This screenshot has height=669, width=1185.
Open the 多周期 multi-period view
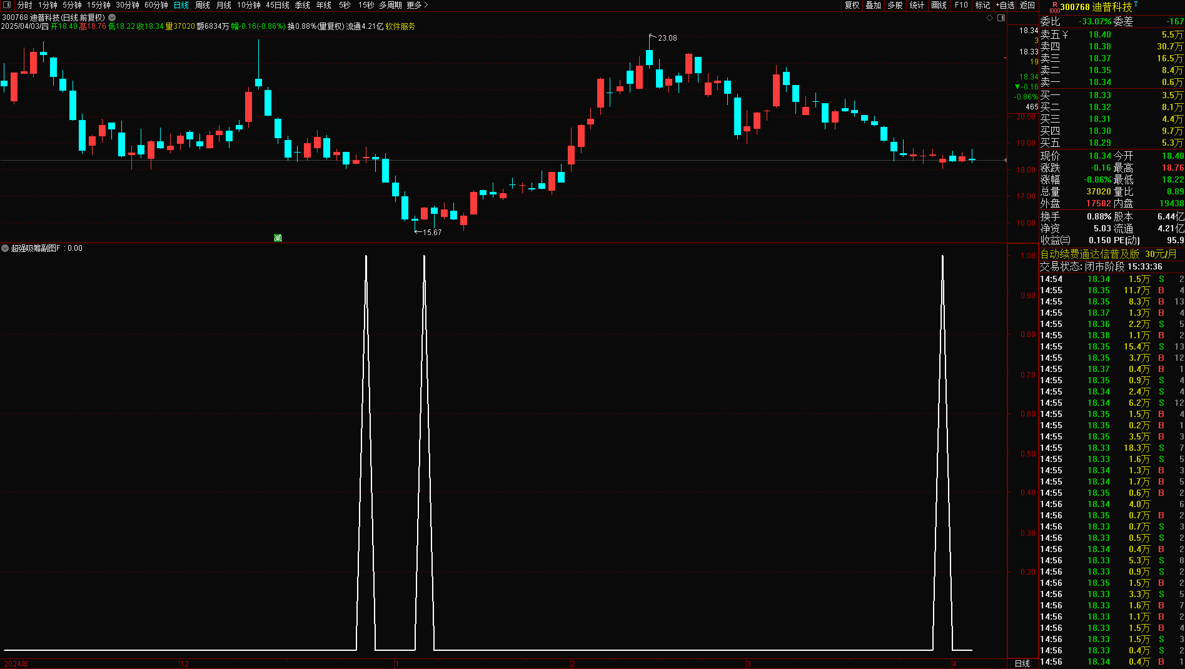390,5
